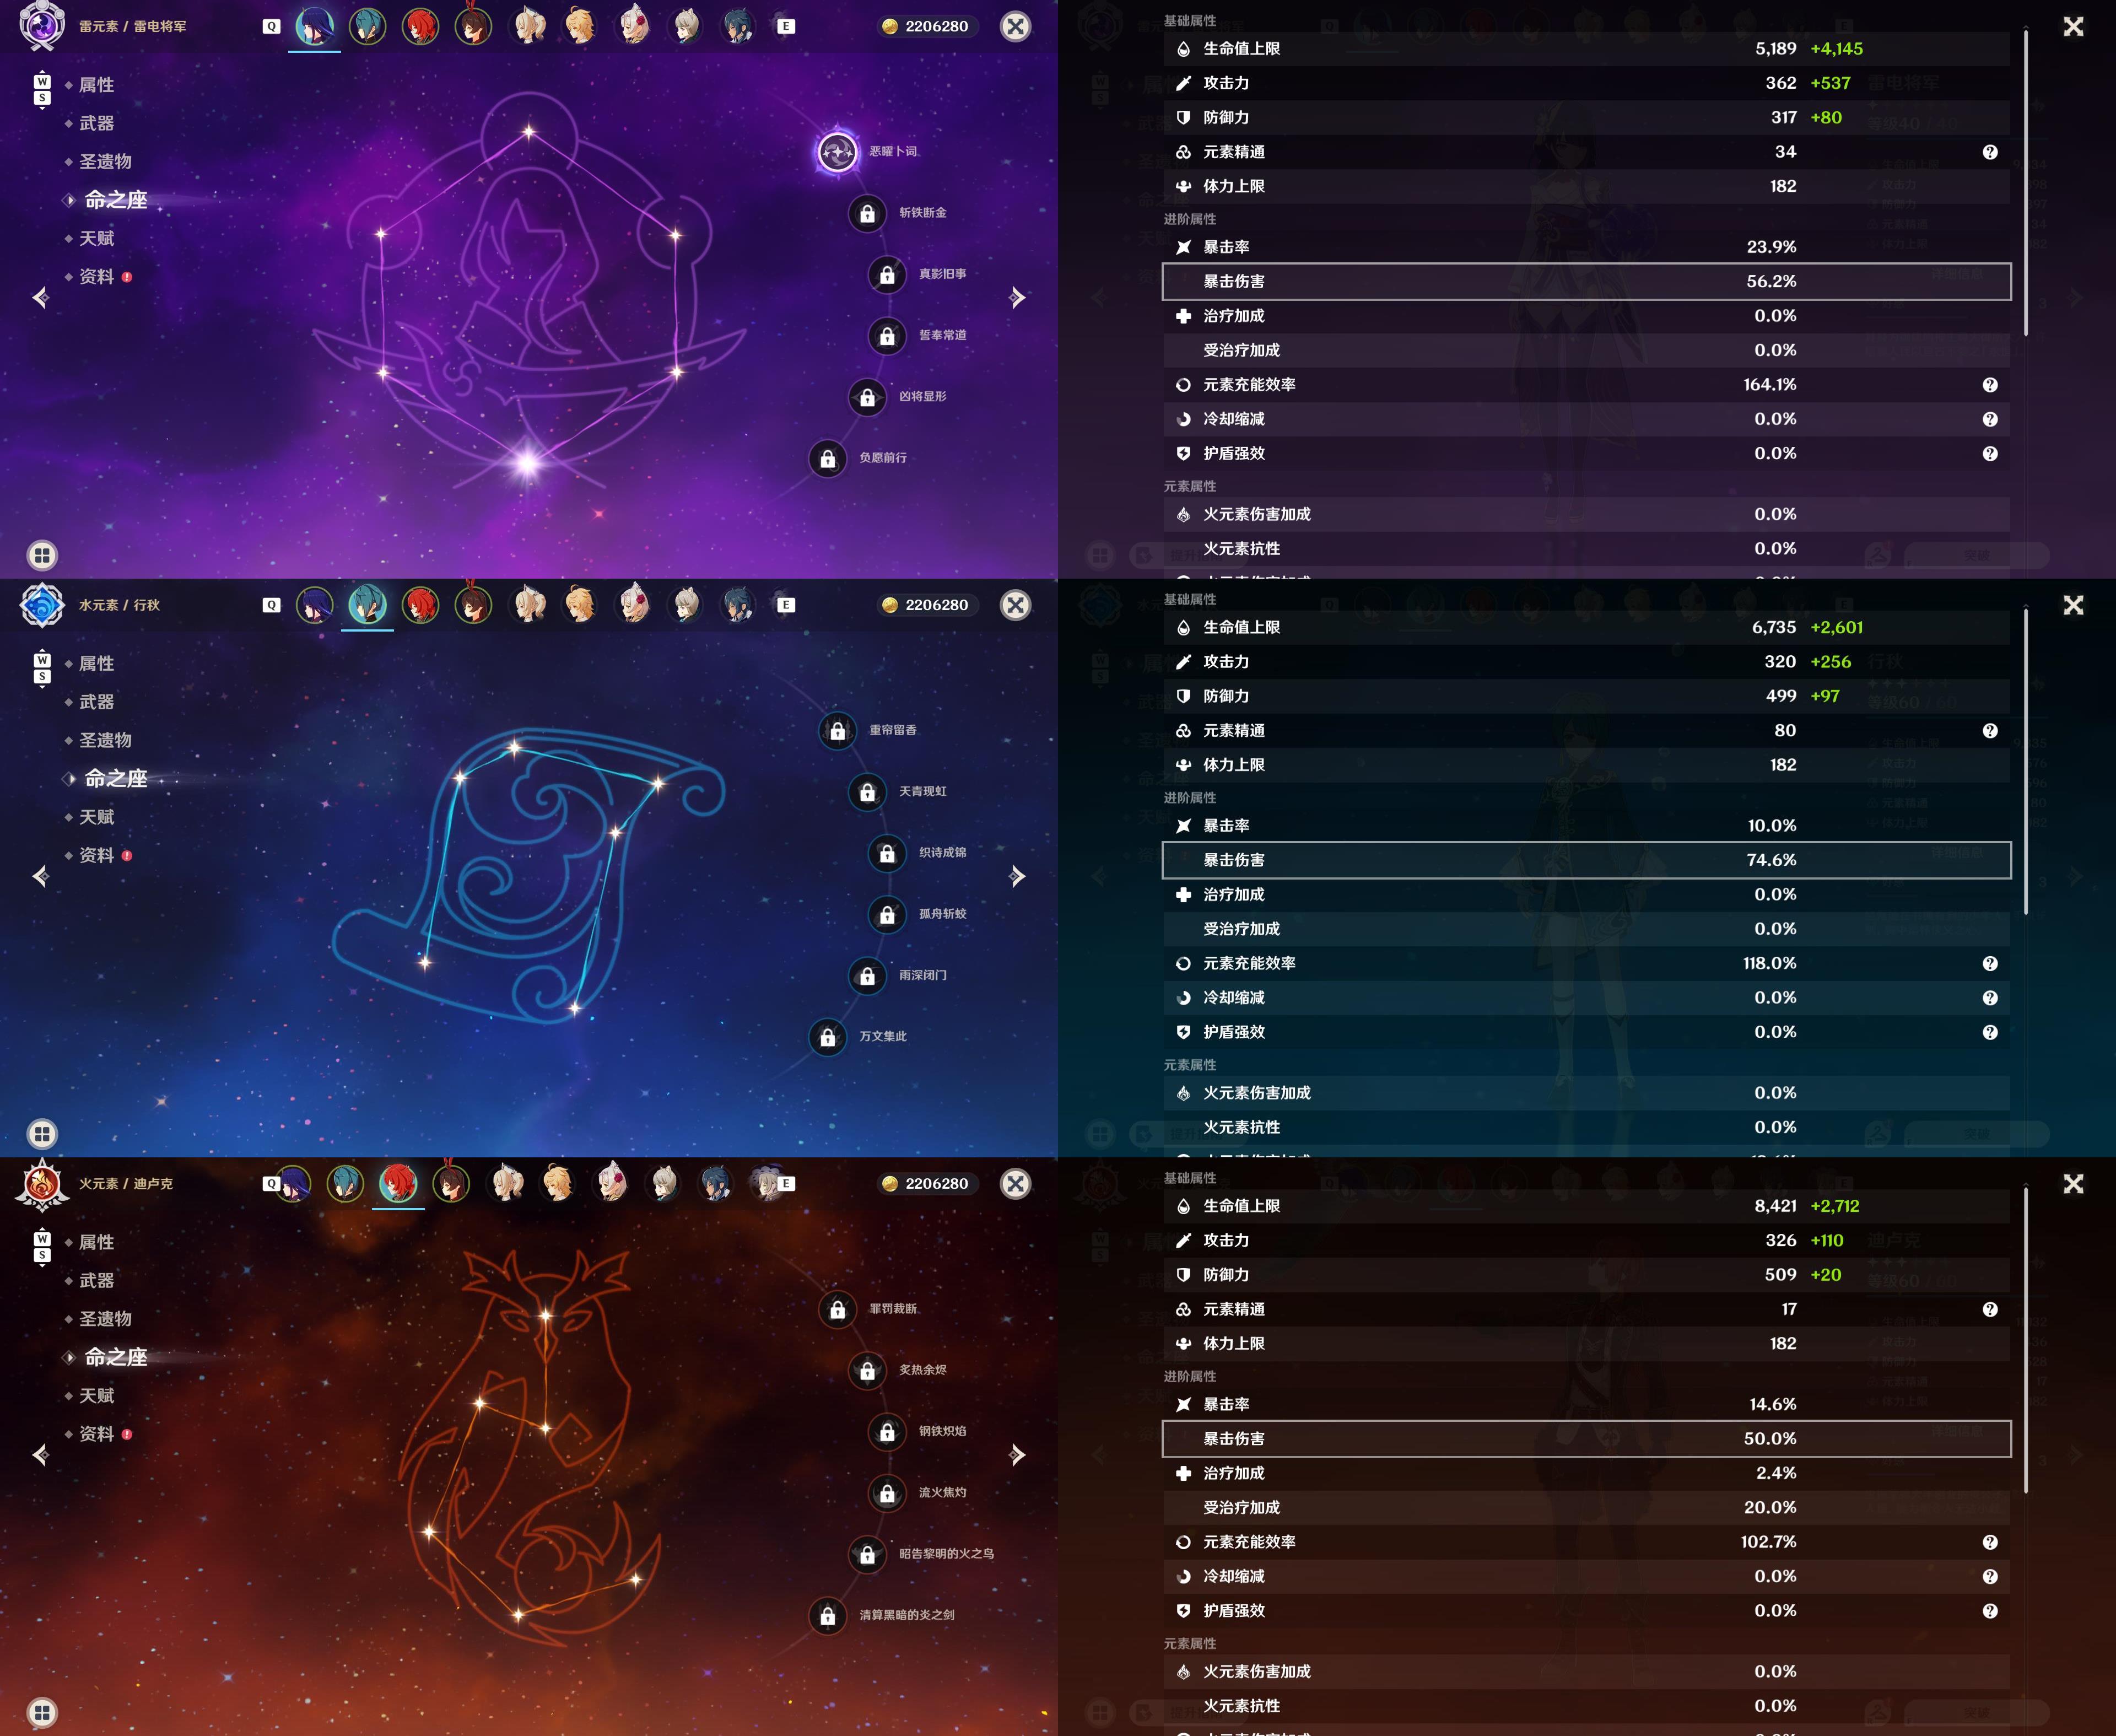
Task: Click scrollbar of 行秋 attribute details panel
Action: click(x=2026, y=760)
